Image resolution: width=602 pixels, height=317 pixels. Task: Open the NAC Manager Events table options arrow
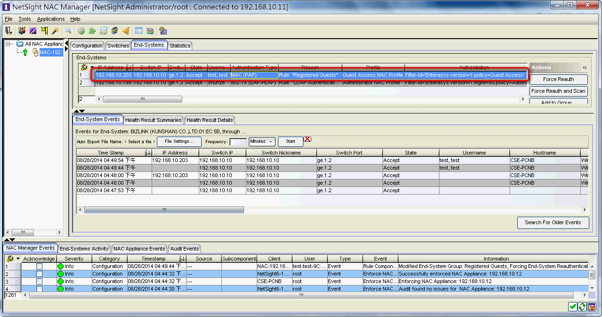coord(18,259)
